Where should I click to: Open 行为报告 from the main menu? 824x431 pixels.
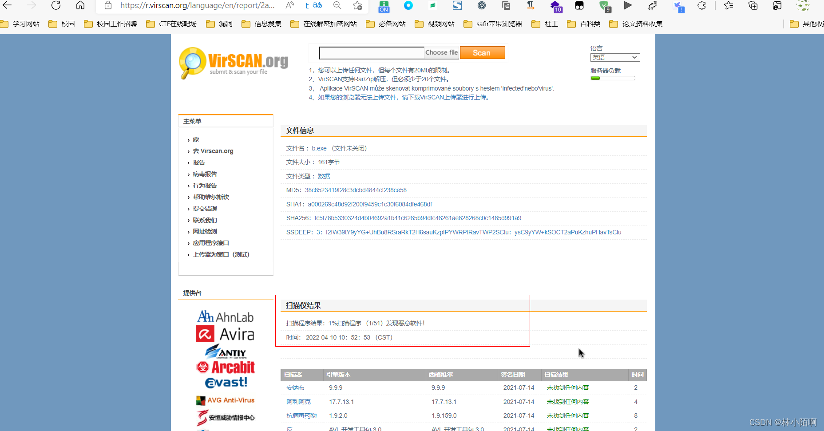point(205,186)
